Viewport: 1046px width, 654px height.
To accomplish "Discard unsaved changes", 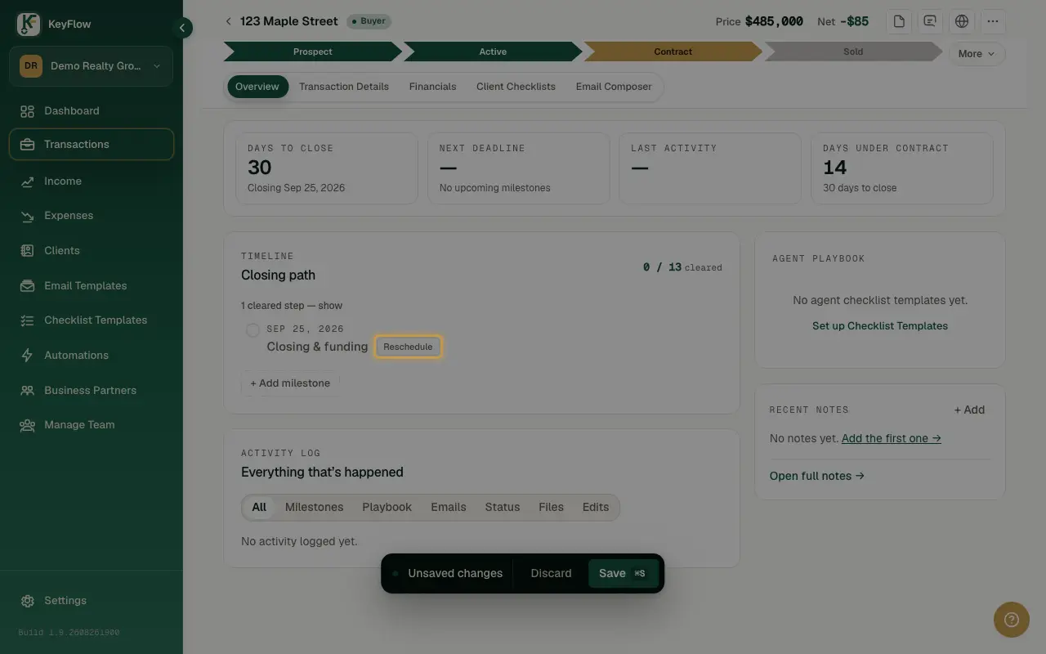I will pyautogui.click(x=551, y=574).
